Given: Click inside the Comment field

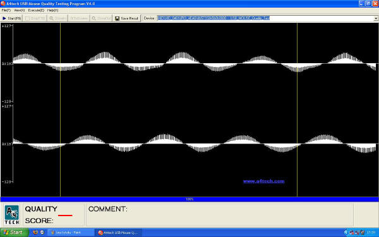Looking at the screenshot, I should tap(219, 215).
